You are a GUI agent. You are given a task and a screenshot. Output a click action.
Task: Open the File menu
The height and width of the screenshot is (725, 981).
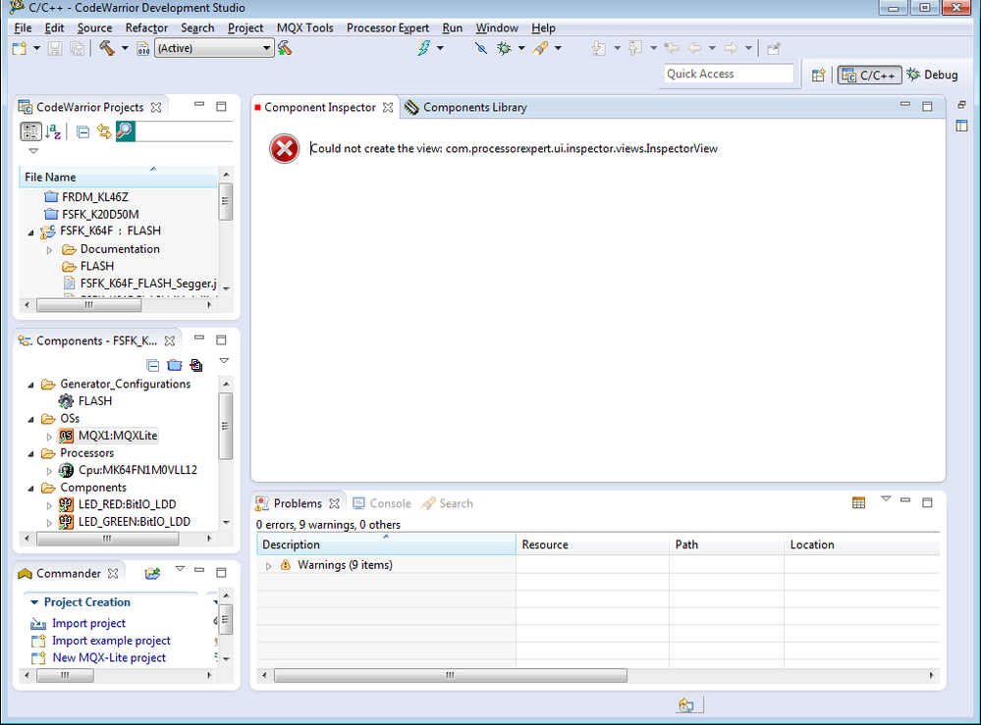(23, 28)
